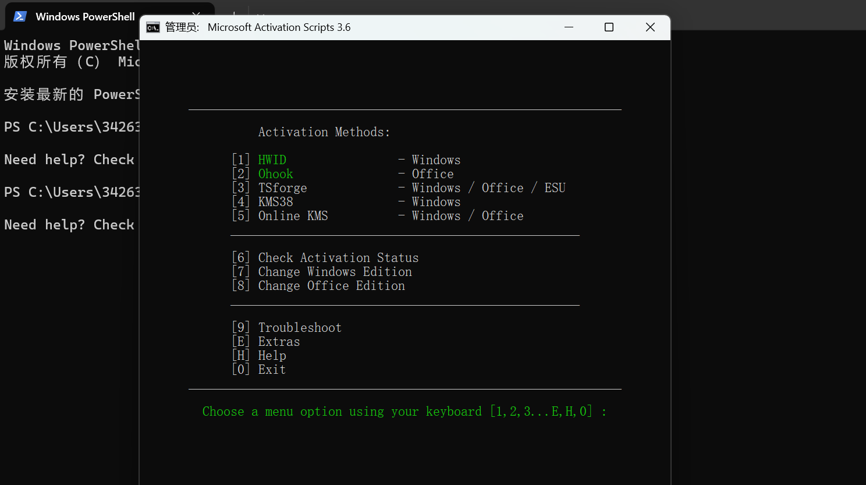Close the Microsoft Activation Scripts window

coord(650,27)
